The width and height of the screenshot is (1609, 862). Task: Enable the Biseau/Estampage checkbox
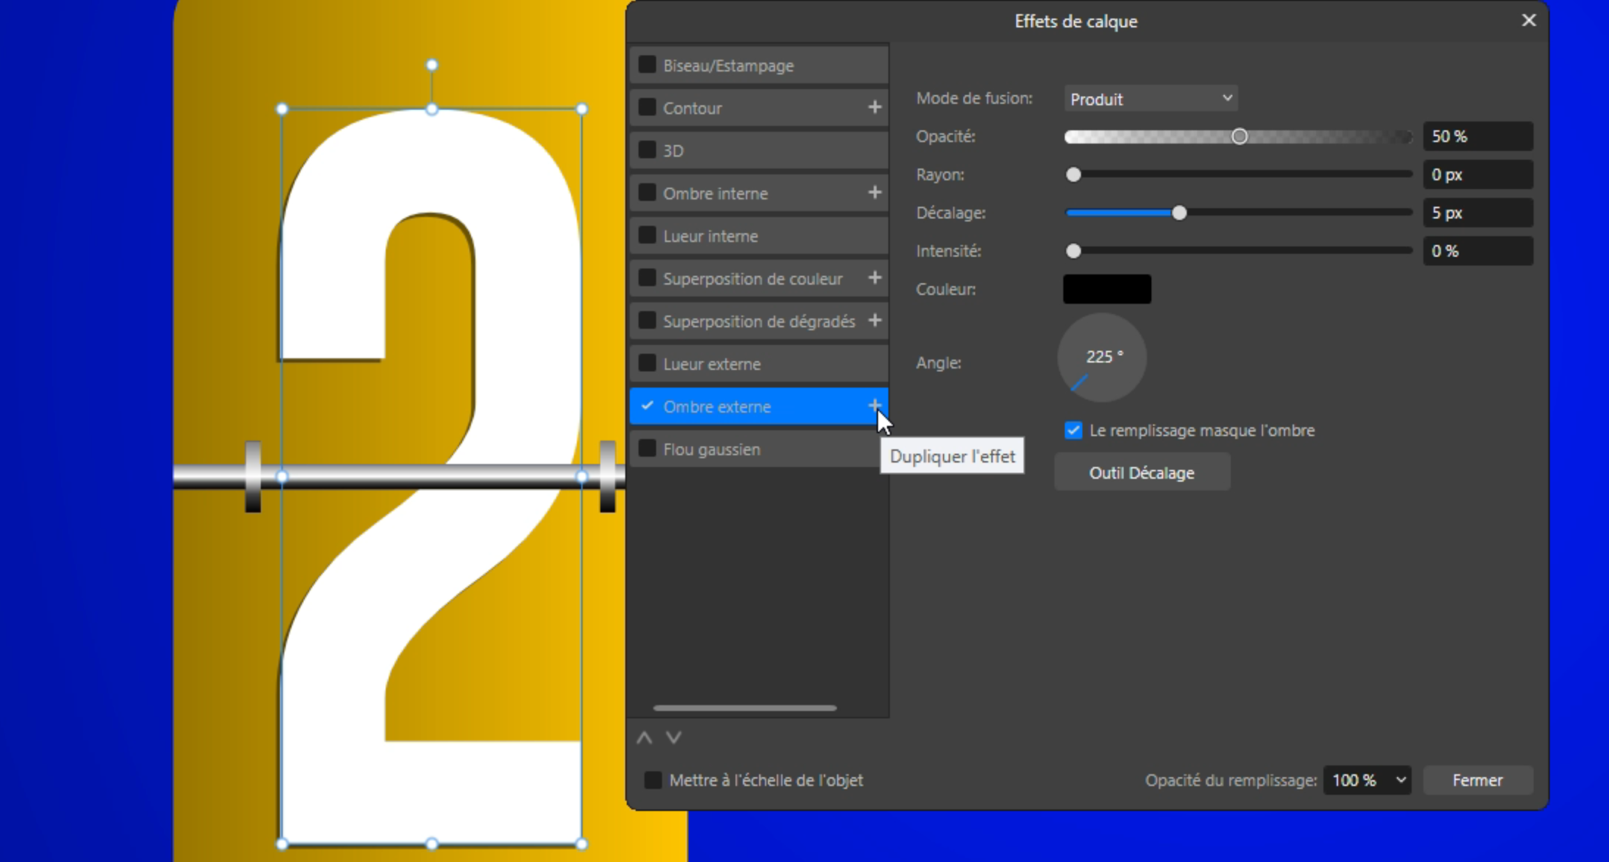point(647,65)
